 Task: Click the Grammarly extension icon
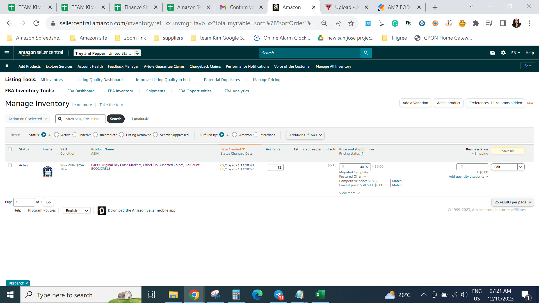[395, 23]
